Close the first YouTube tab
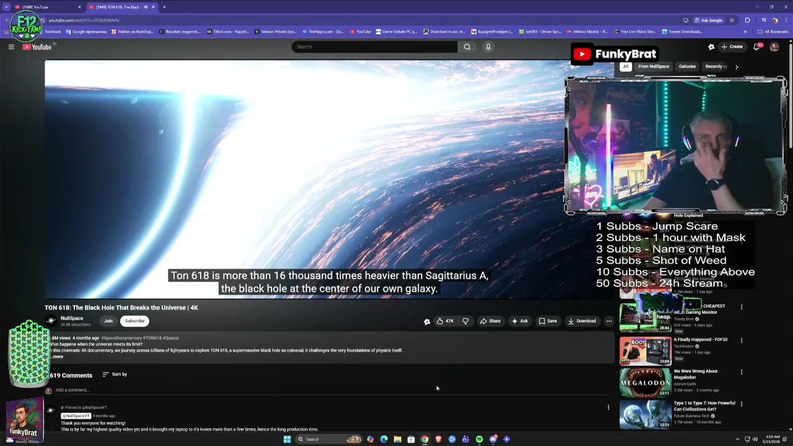Image resolution: width=793 pixels, height=446 pixels. [79, 7]
